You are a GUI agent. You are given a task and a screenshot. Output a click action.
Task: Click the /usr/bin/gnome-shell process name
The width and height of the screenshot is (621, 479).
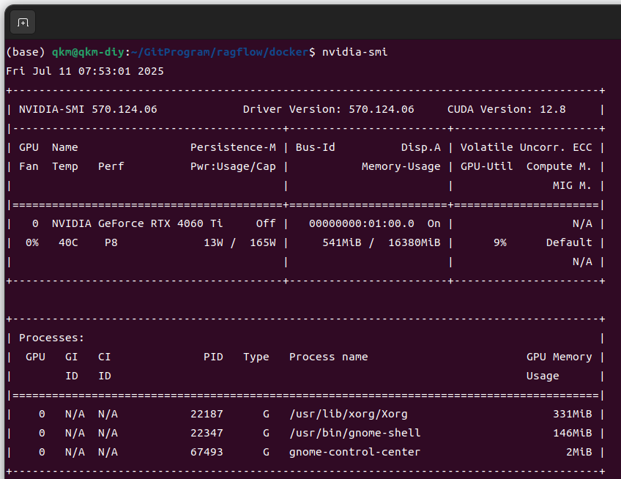tap(355, 434)
